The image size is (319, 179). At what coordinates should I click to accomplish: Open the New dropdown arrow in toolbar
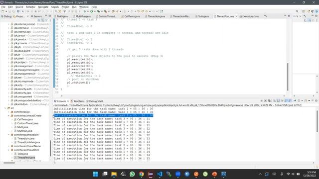pos(6,11)
